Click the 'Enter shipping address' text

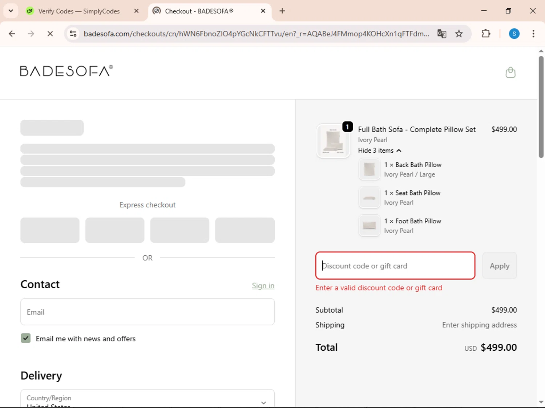point(479,325)
